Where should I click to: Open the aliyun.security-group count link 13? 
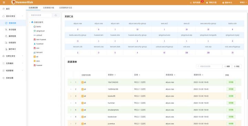pos(137,29)
